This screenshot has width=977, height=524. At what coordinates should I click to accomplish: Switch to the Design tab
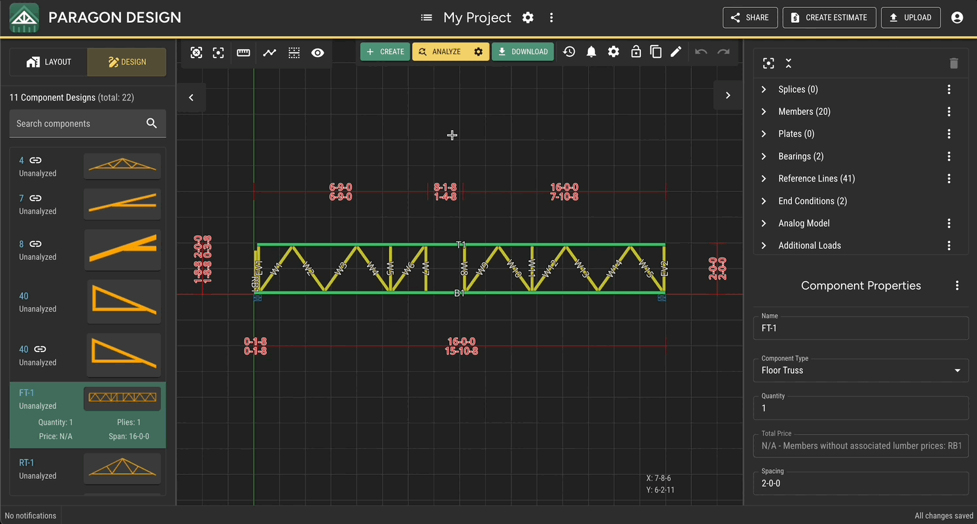pos(127,62)
